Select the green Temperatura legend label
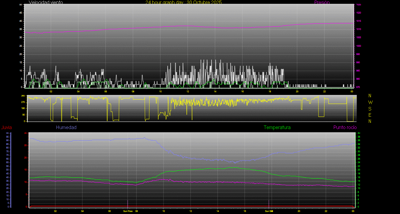 tap(277, 128)
